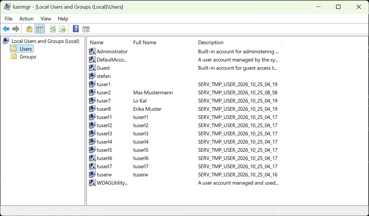Screen dimensions: 369x216
Task: Click the WDAGUtility account icon
Action: (92, 183)
